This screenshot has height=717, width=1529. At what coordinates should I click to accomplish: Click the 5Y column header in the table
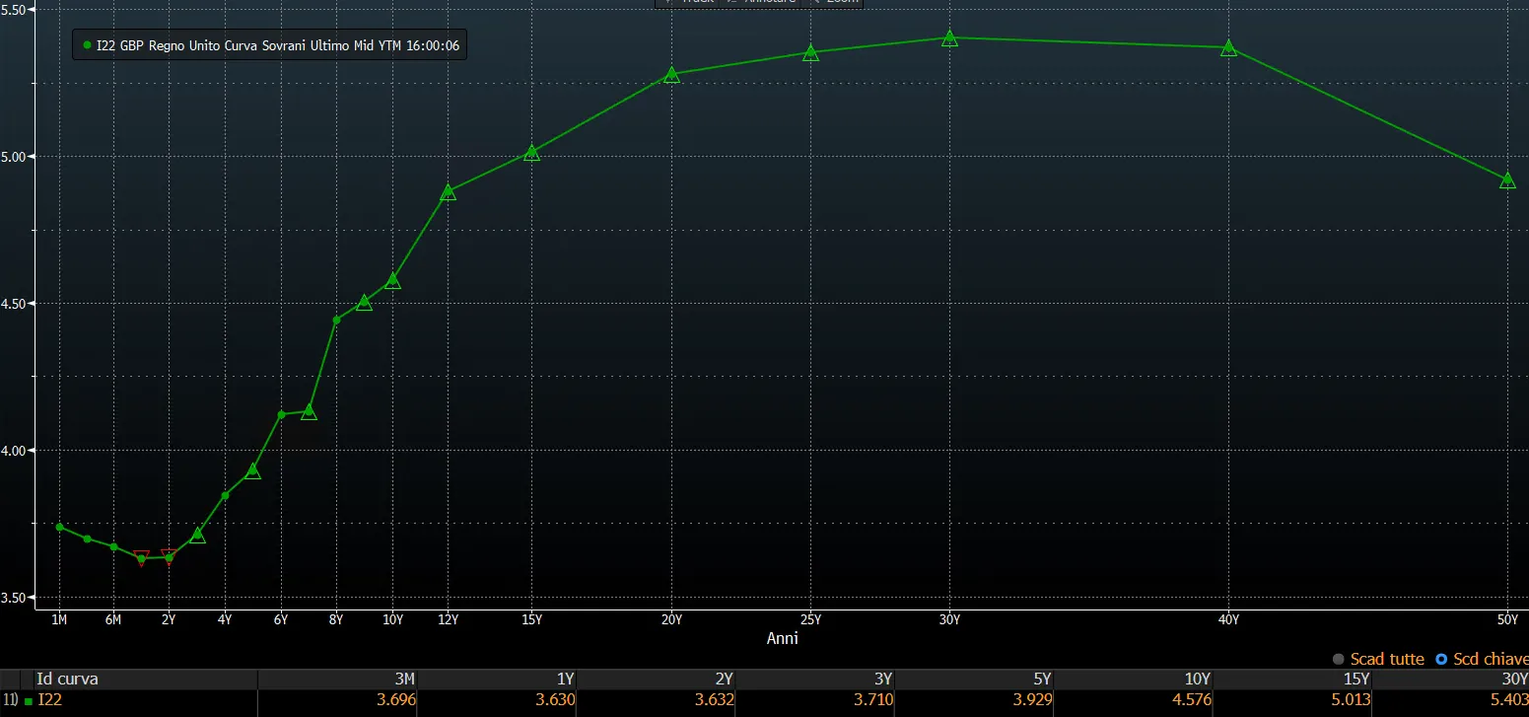click(1043, 679)
